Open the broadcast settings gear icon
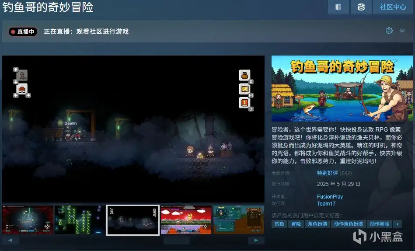This screenshot has height=251, width=415. tap(389, 31)
